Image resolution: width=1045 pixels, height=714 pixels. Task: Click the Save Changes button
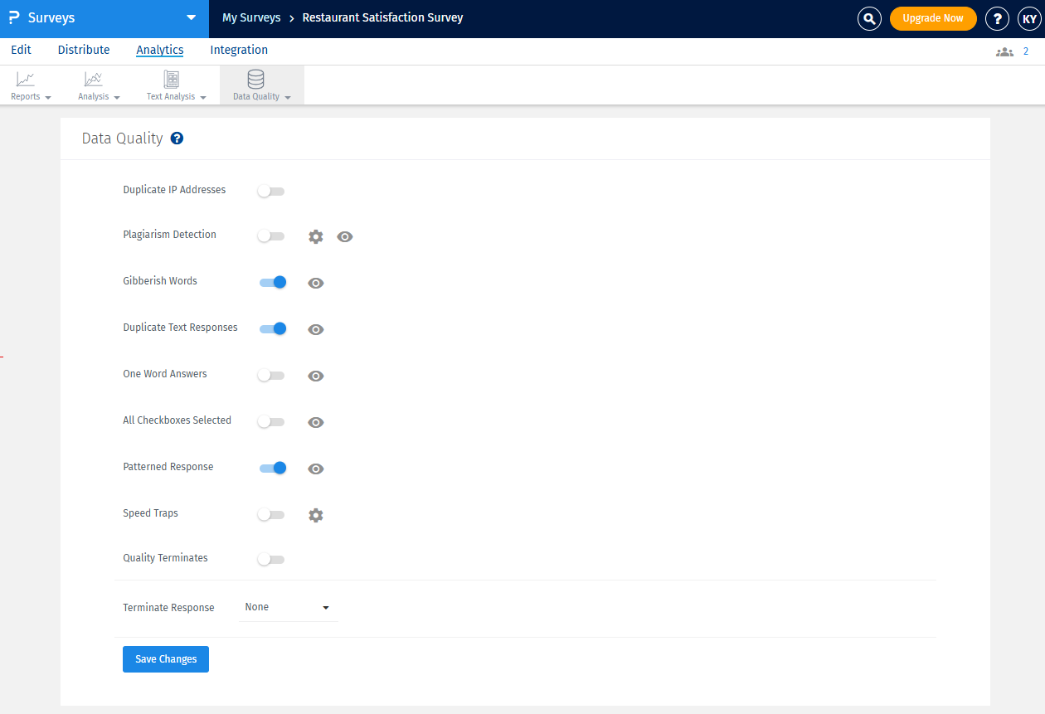tap(165, 658)
